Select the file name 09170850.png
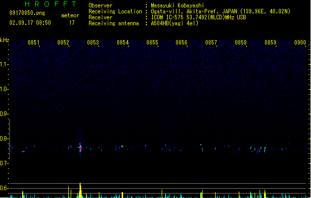This screenshot has height=198, width=311. pos(27,13)
